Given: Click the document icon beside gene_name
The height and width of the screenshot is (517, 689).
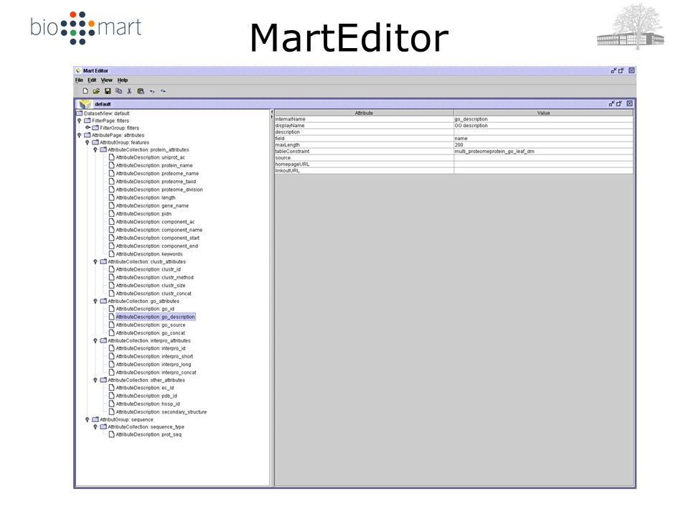Looking at the screenshot, I should (112, 205).
